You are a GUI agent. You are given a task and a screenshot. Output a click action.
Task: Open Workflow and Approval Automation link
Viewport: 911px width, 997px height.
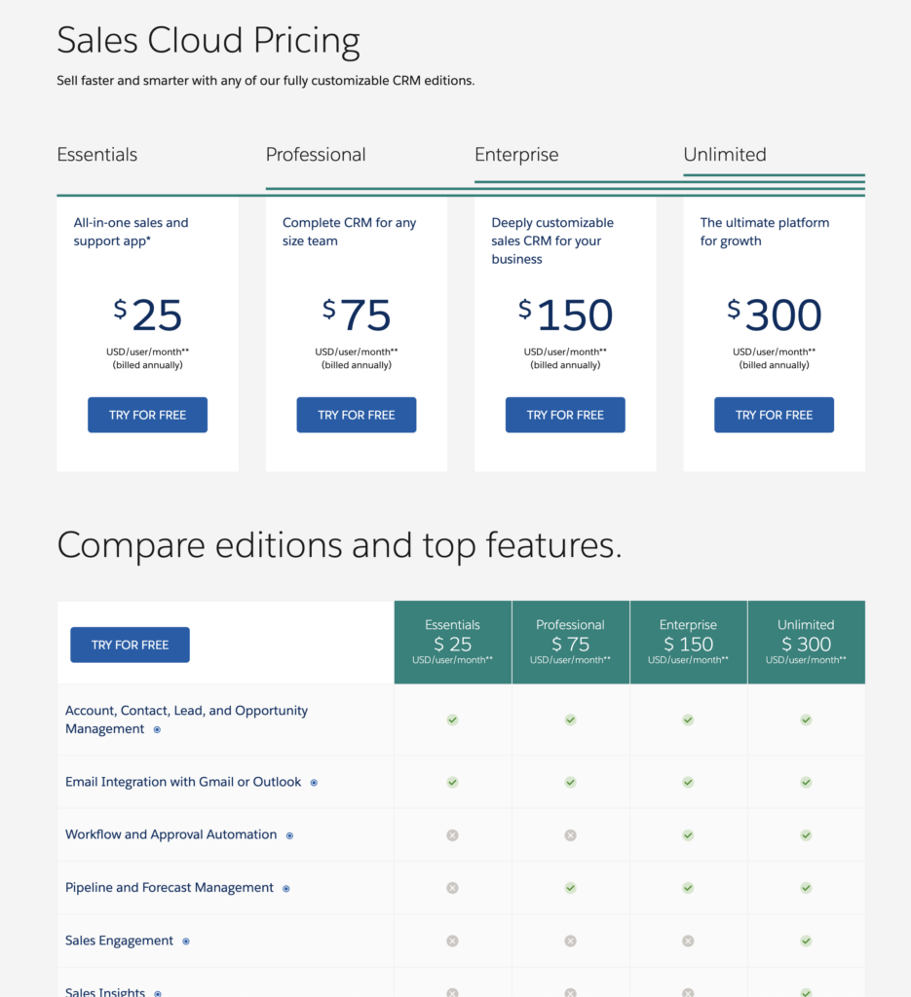[171, 834]
